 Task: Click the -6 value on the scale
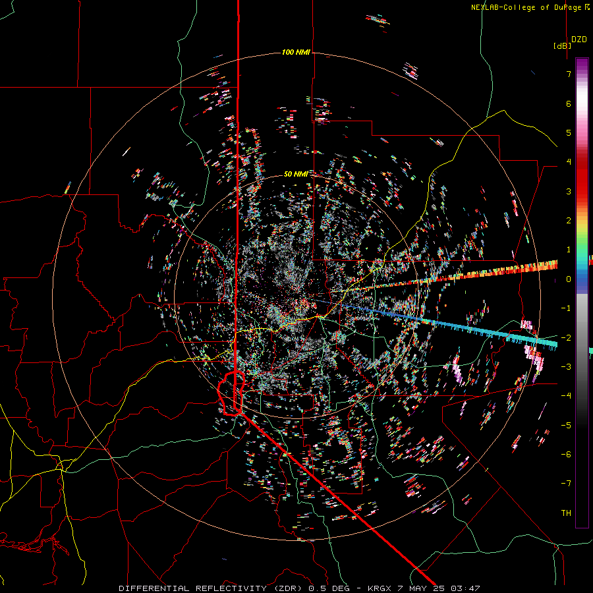click(566, 455)
